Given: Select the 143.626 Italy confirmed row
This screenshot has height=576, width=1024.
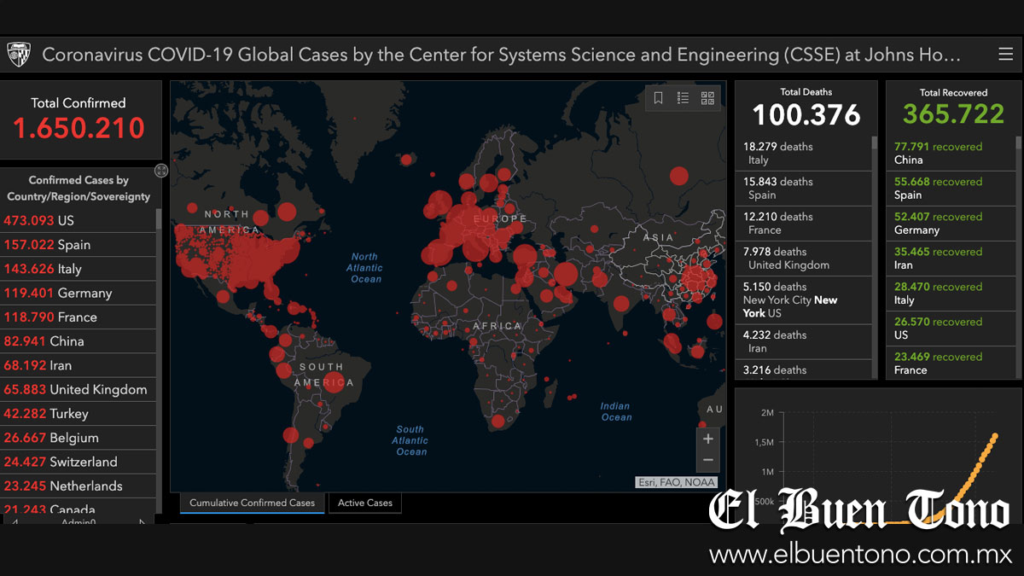Looking at the screenshot, I should (79, 268).
